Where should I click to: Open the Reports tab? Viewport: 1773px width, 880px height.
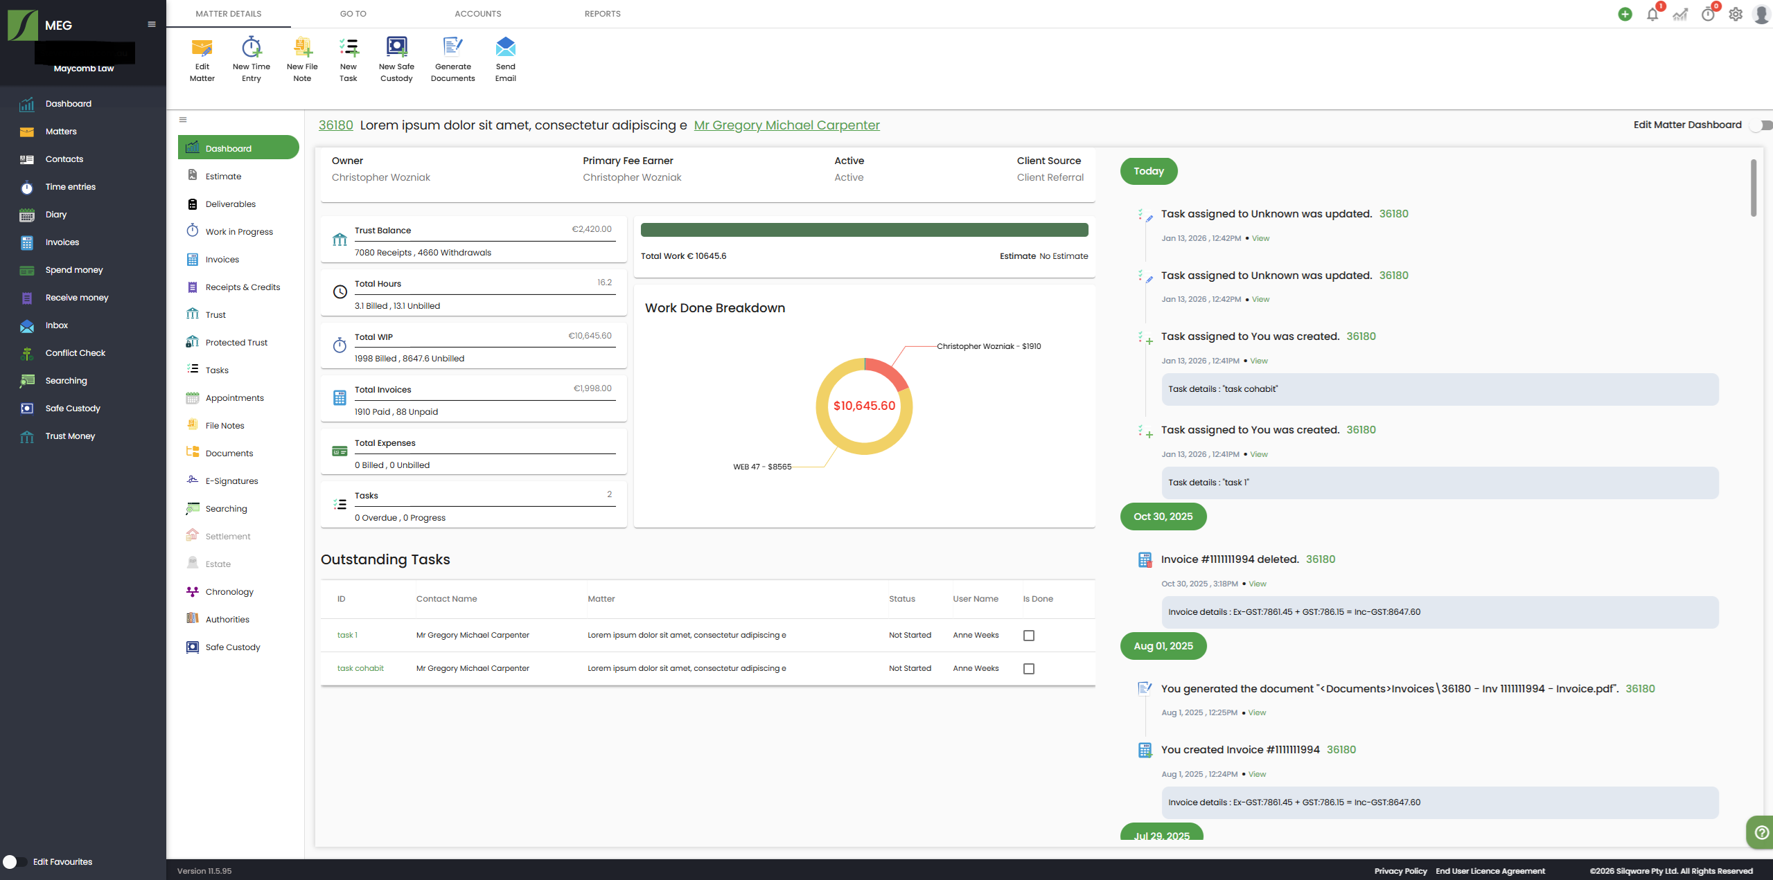(602, 14)
